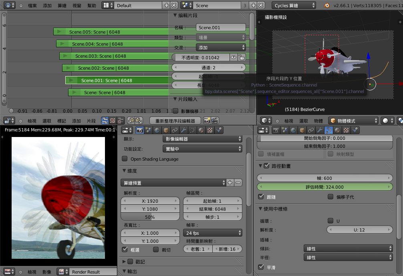Image resolution: width=403 pixels, height=276 pixels.
Task: Click the 評估時間 324.000 slider
Action: (324, 187)
